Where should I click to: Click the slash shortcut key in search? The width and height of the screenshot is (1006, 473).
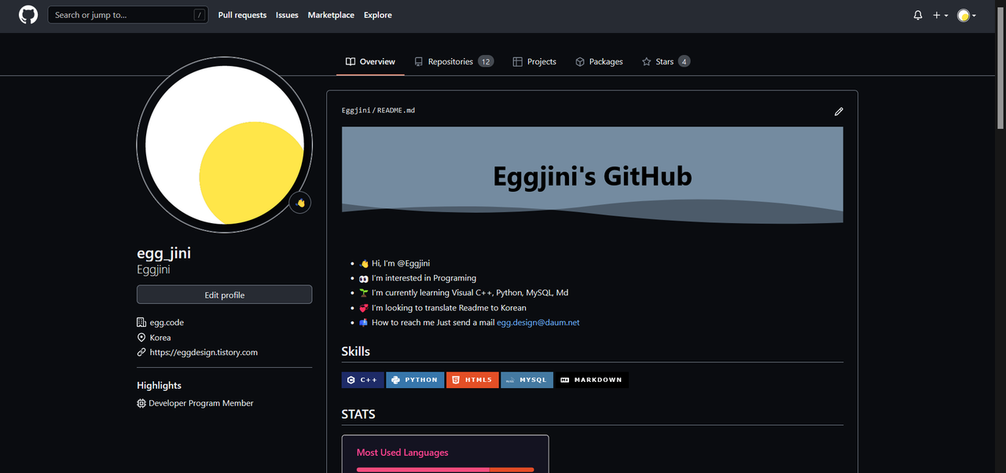pyautogui.click(x=199, y=15)
